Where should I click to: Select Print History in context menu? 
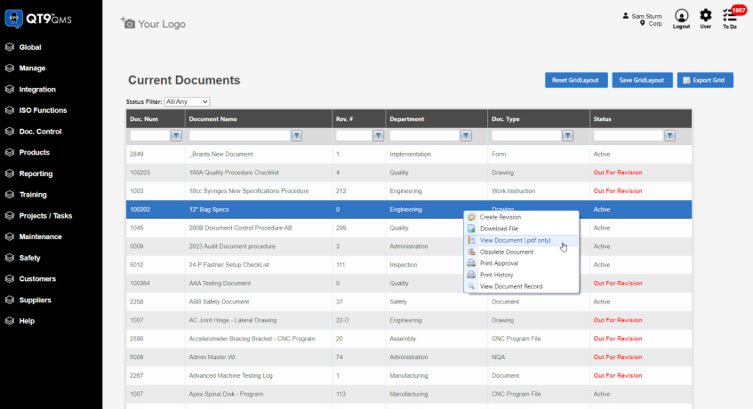tap(498, 275)
